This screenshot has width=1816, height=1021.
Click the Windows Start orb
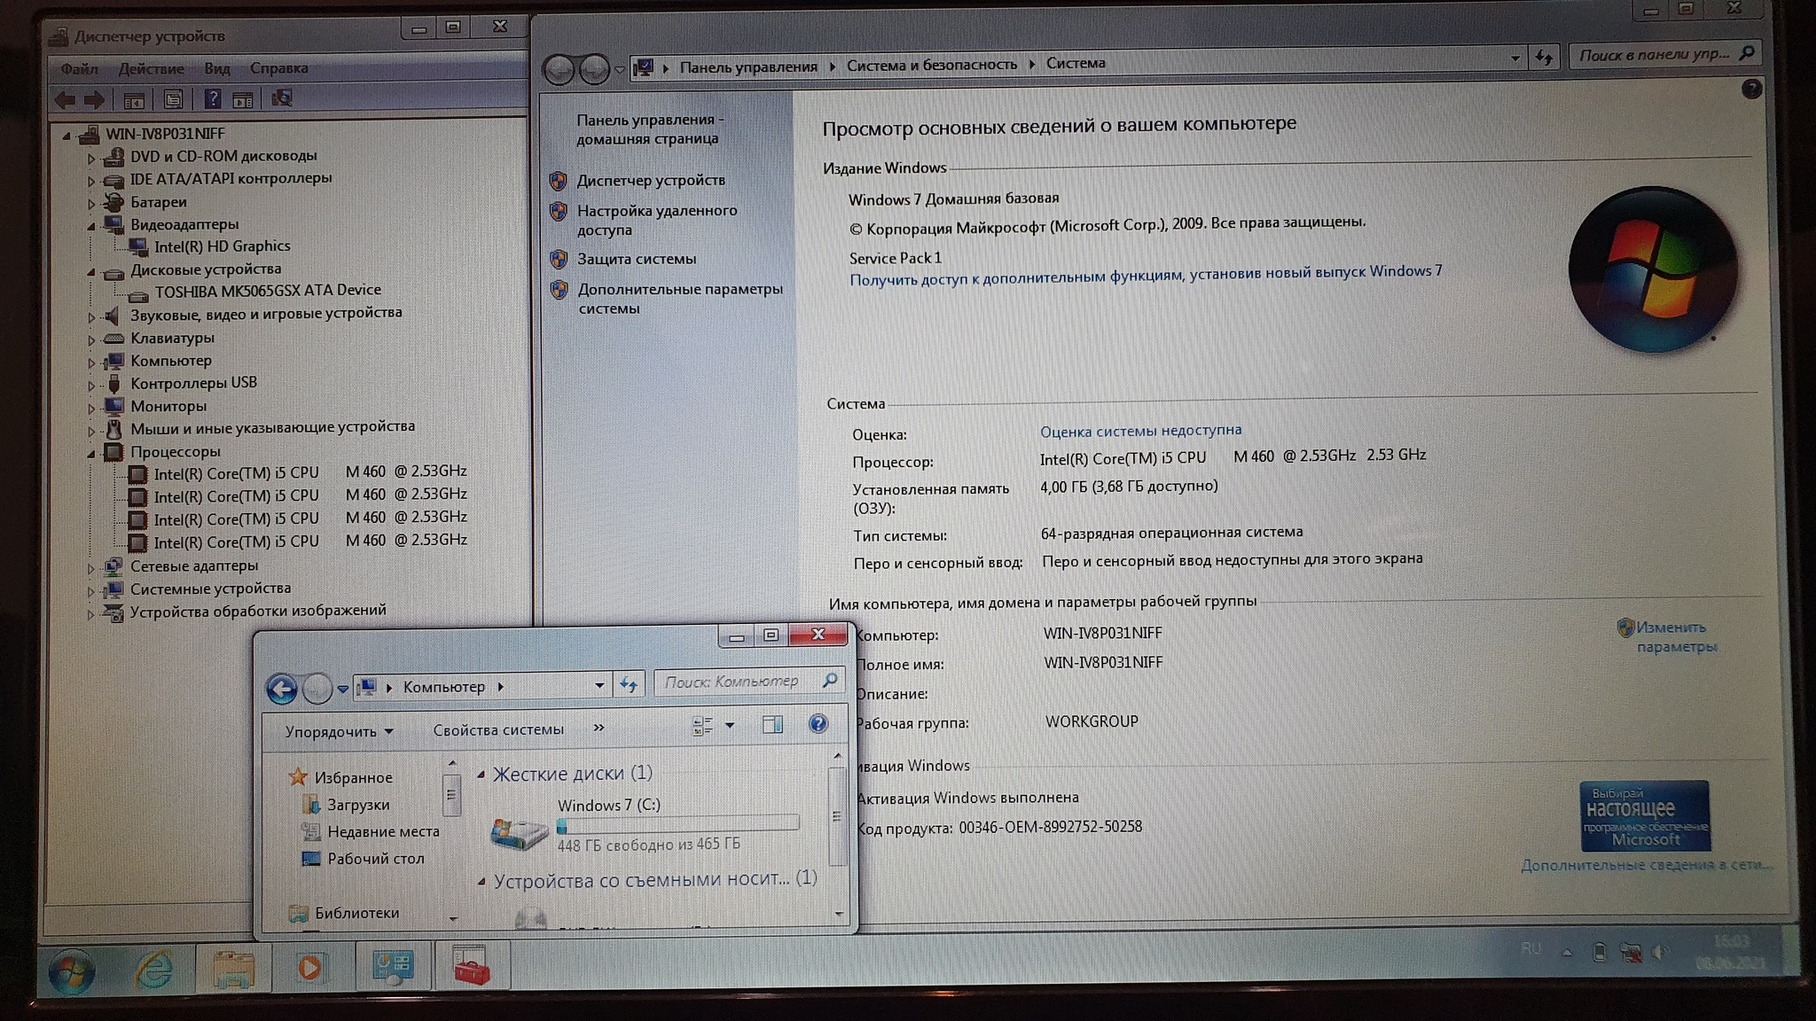(x=72, y=972)
